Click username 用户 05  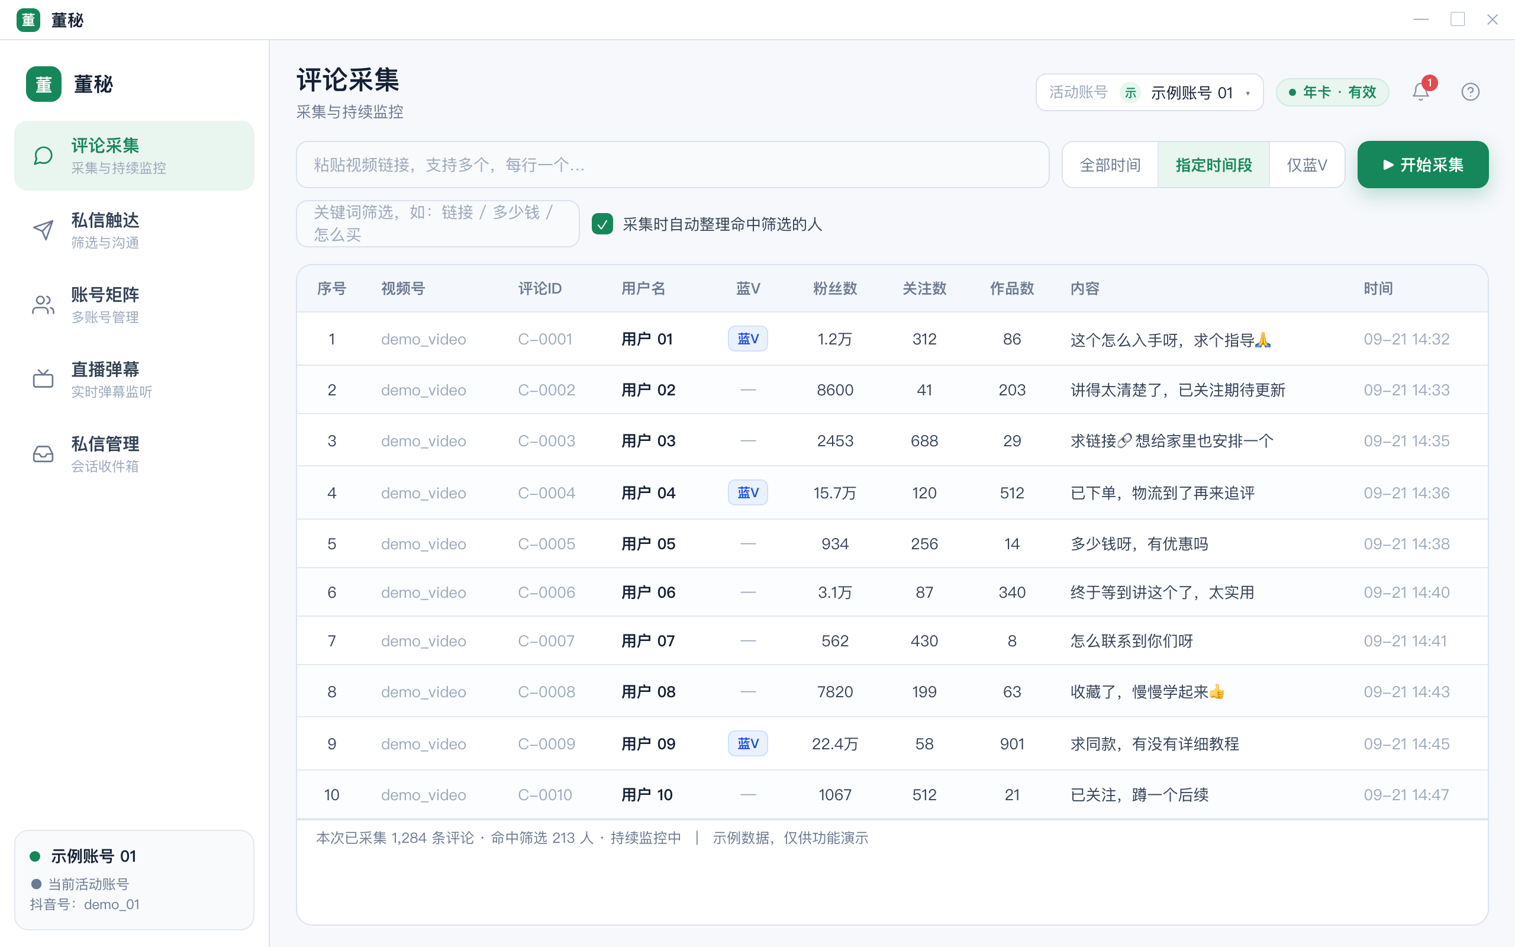[x=648, y=544]
